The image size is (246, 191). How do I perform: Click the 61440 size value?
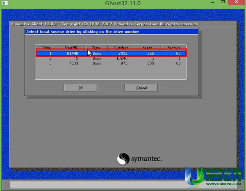click(x=72, y=53)
